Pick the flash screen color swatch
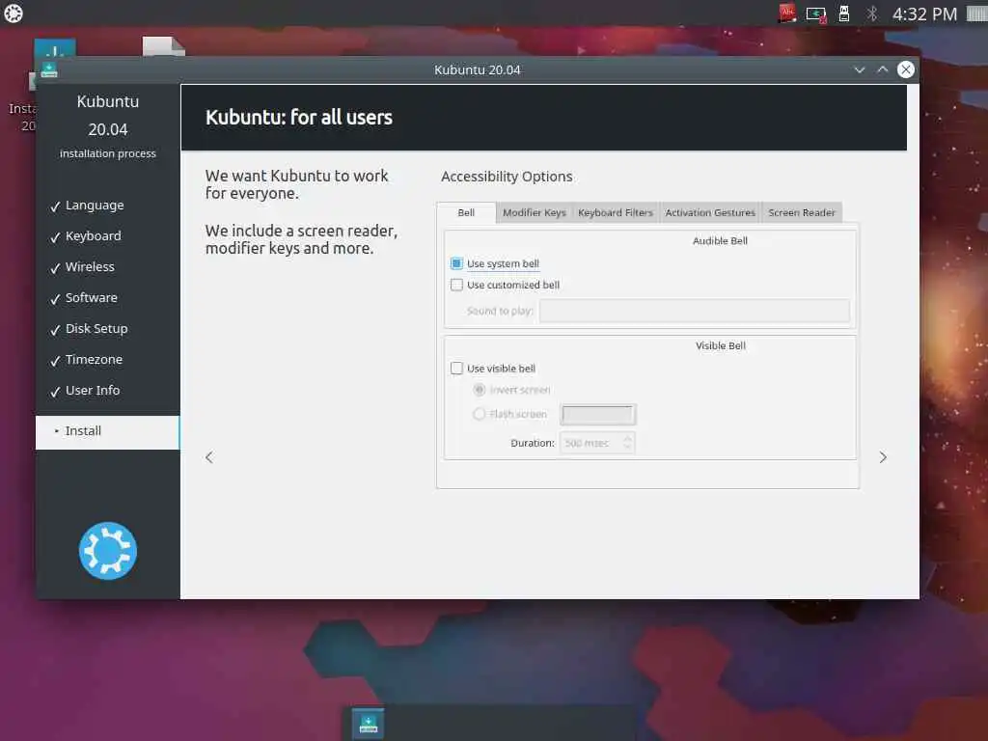Screen dimensions: 988x741 pyautogui.click(x=598, y=414)
